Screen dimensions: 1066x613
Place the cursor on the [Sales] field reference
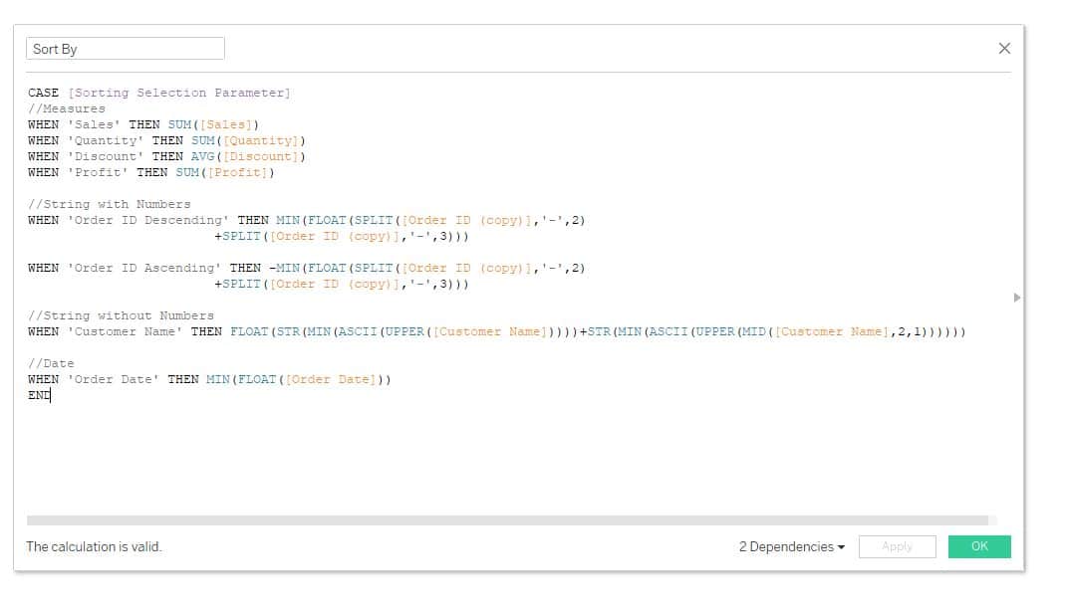pyautogui.click(x=226, y=125)
